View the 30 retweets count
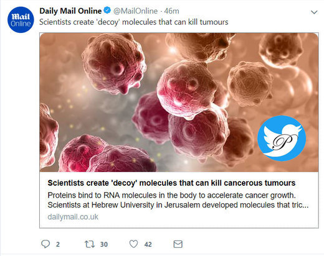Image resolution: width=324 pixels, height=256 pixels. point(104,244)
